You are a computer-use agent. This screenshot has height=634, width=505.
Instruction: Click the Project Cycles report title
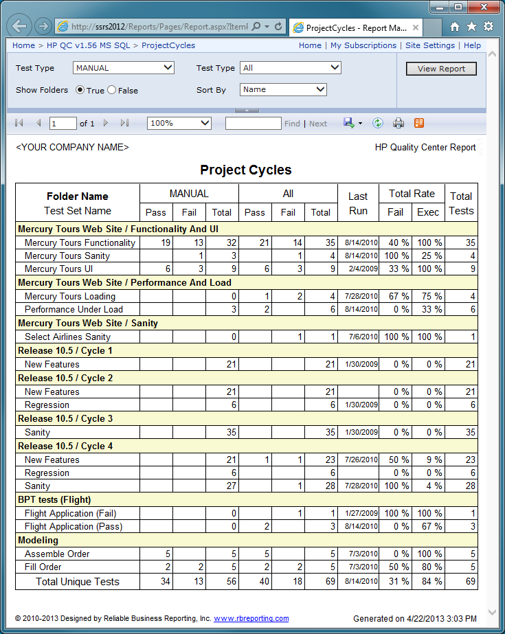pos(246,170)
